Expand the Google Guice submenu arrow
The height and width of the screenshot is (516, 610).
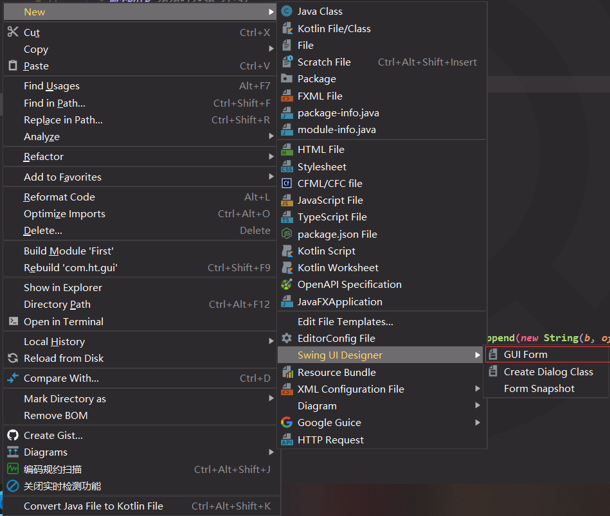[x=478, y=422]
